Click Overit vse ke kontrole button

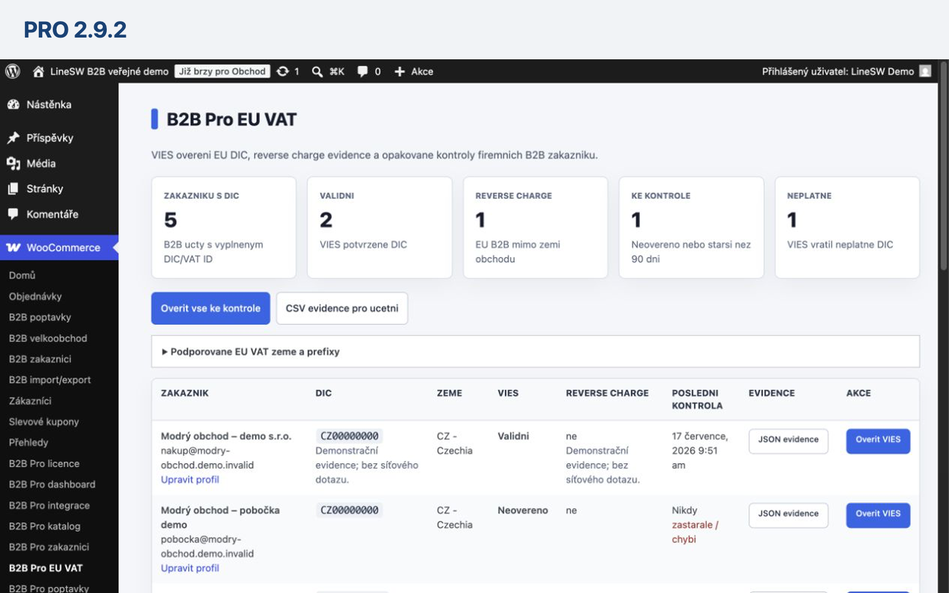(211, 308)
